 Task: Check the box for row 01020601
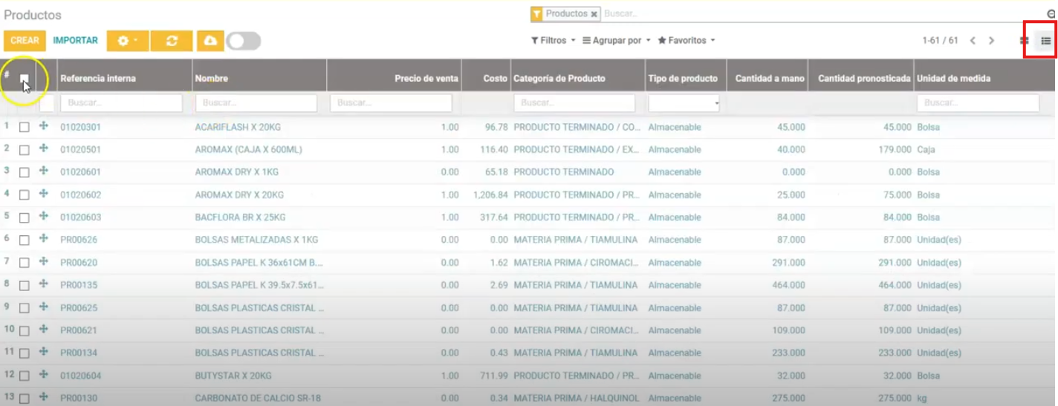[x=25, y=172]
